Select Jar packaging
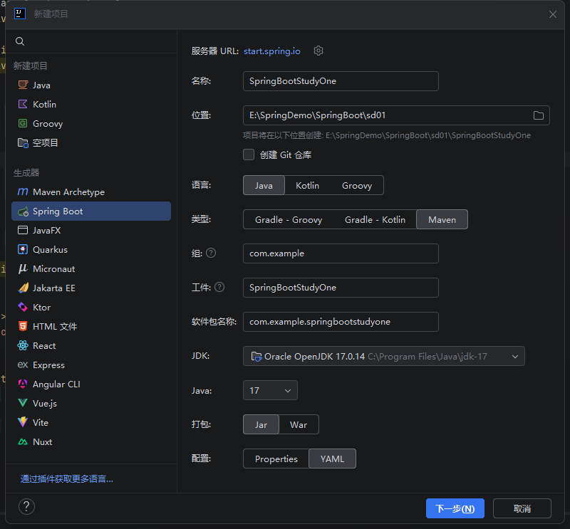The width and height of the screenshot is (570, 529). (x=261, y=424)
